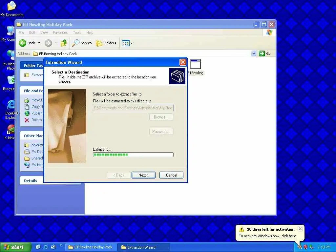Viewport: 336px width, 252px height.
Task: Click the taskbar clock showing 2:10 PM
Action: point(324,247)
